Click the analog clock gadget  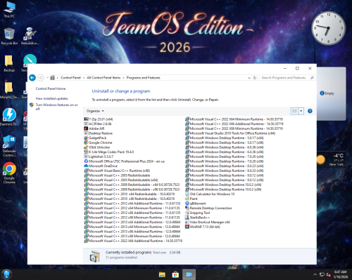(329, 28)
